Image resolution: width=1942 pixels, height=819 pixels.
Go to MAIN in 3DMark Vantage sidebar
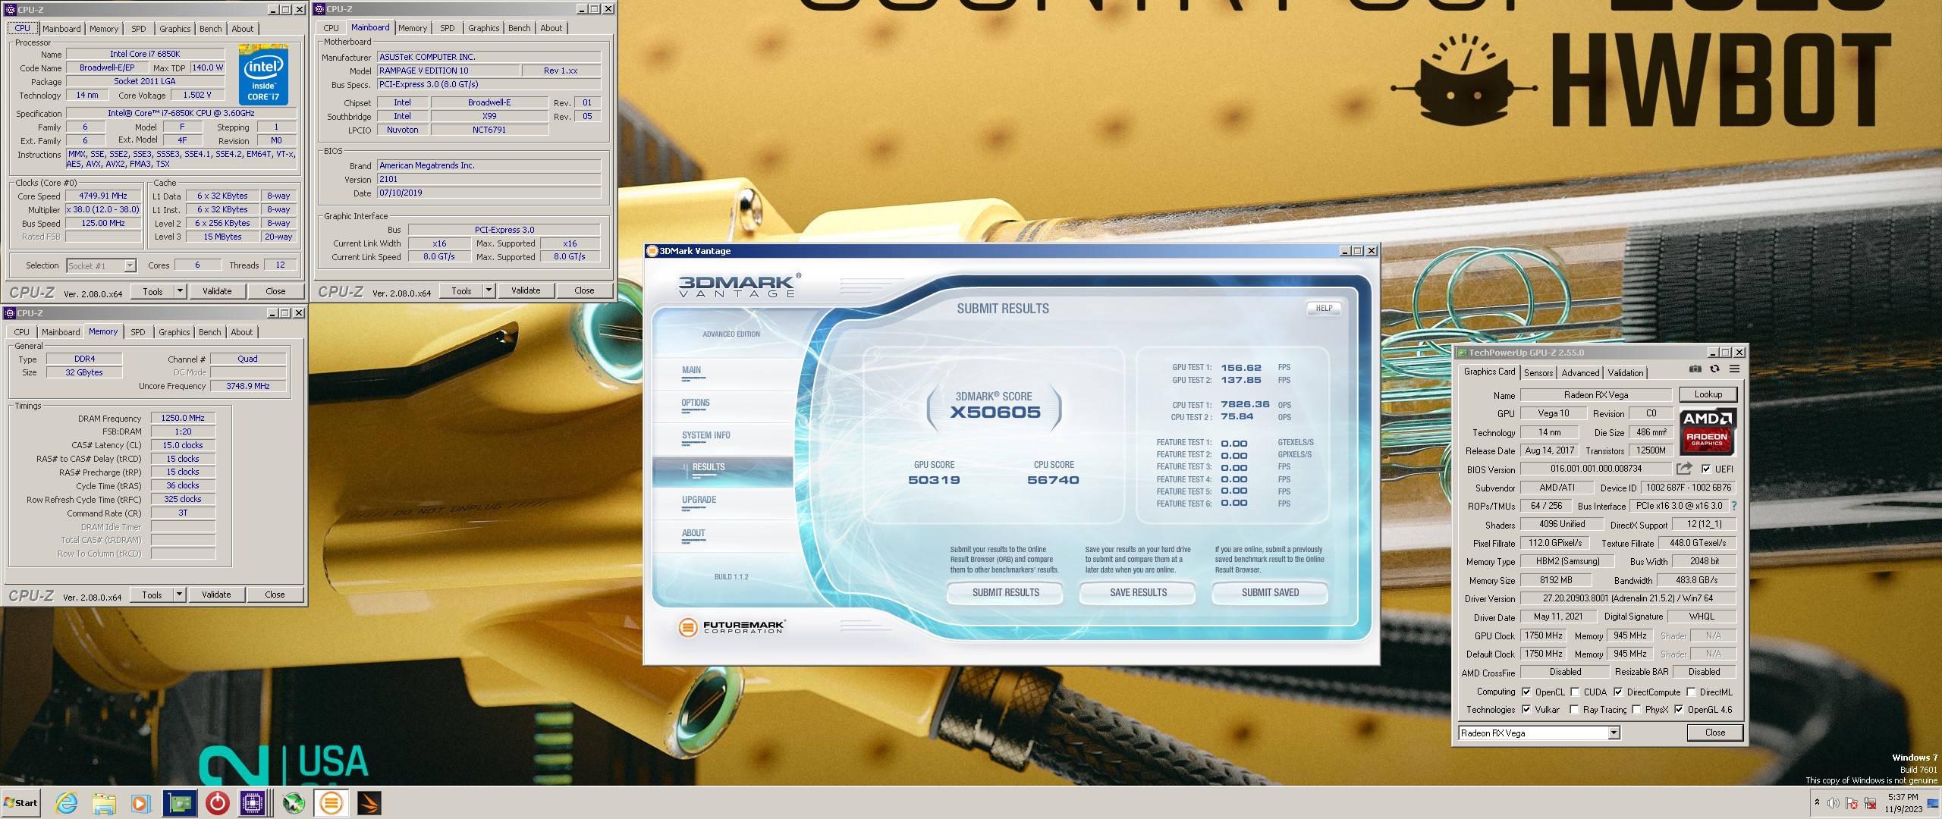(x=691, y=370)
